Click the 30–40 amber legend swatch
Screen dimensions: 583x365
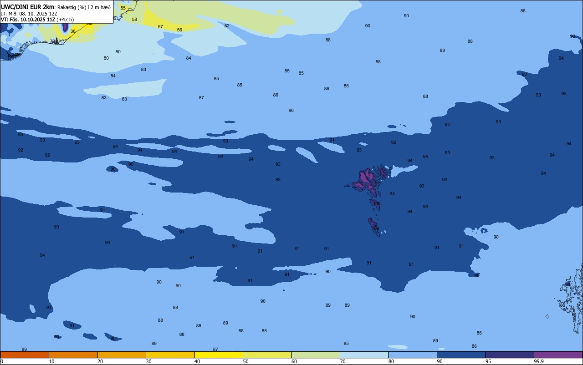170,355
